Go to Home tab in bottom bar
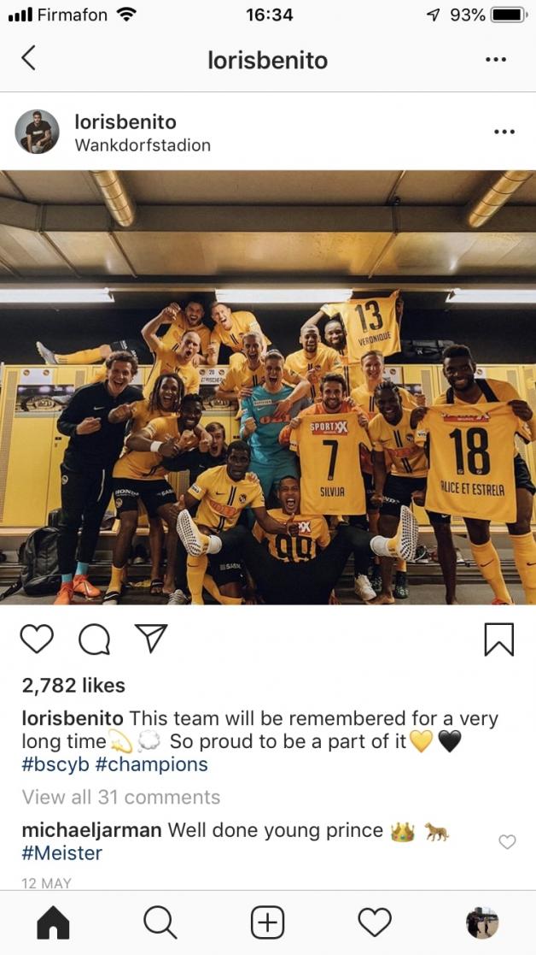Viewport: 536px width, 955px height. pos(54,923)
